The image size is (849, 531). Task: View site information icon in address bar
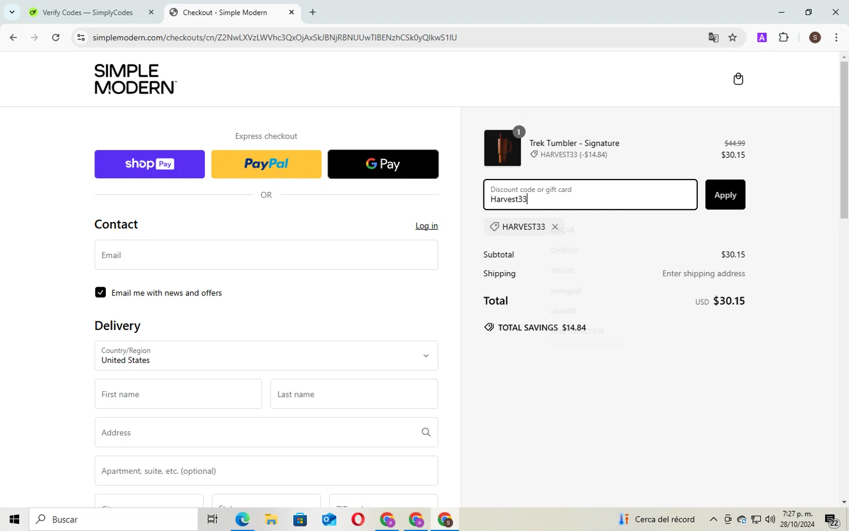(81, 37)
